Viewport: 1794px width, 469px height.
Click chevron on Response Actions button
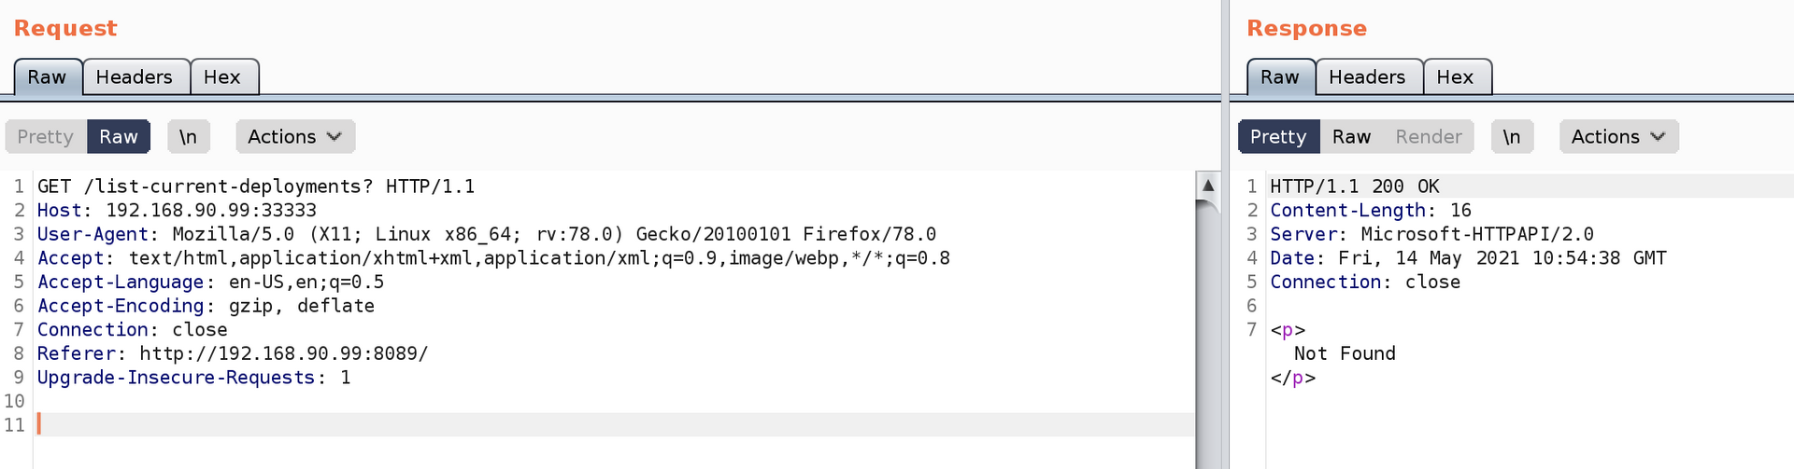pyautogui.click(x=1659, y=137)
